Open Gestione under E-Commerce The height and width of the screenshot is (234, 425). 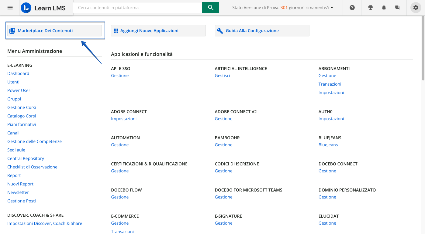coord(120,223)
